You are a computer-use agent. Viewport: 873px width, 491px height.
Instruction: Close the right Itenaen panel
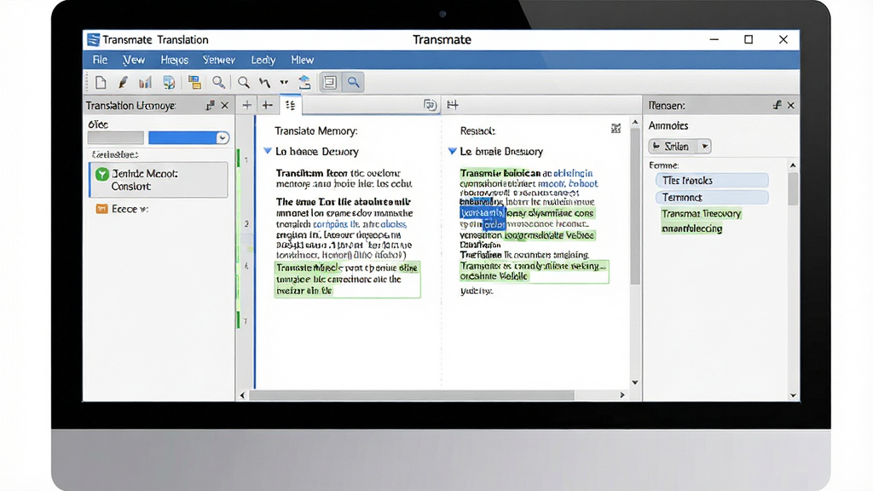790,105
